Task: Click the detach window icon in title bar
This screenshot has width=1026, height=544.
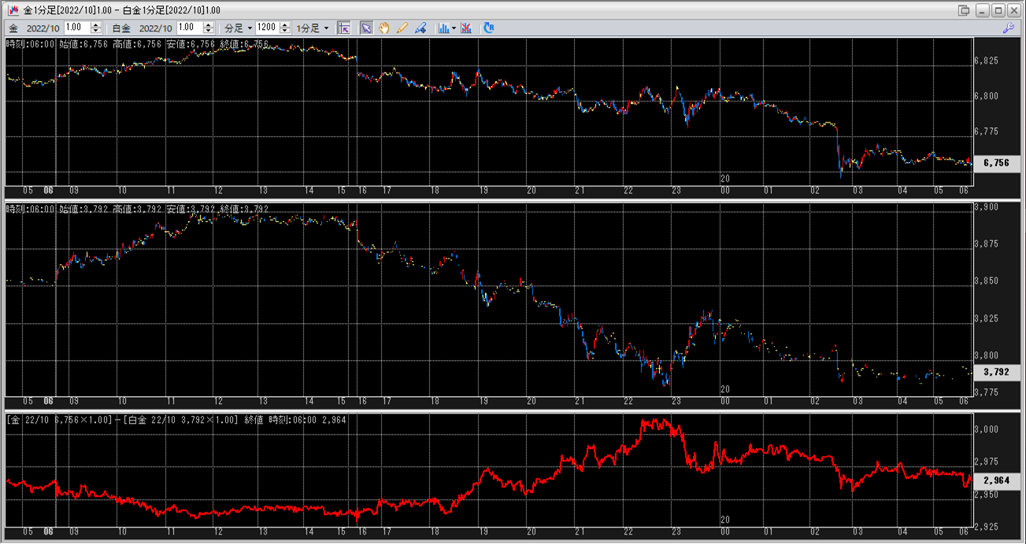Action: [964, 10]
